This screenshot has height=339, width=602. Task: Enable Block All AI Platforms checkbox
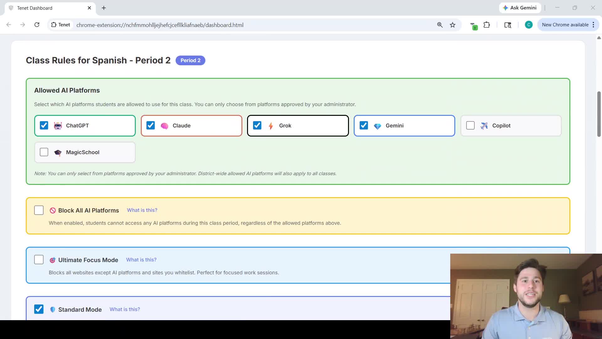click(39, 210)
